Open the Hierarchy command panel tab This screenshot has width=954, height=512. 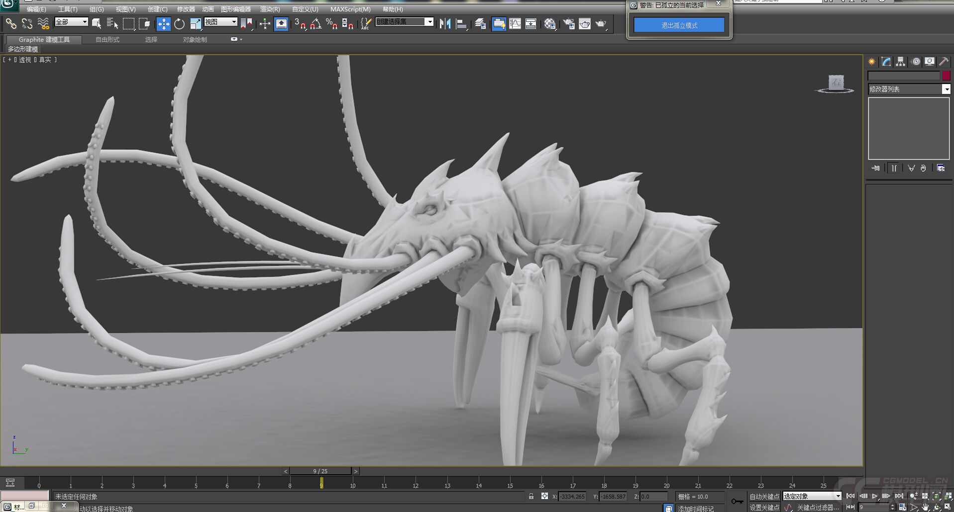click(901, 62)
